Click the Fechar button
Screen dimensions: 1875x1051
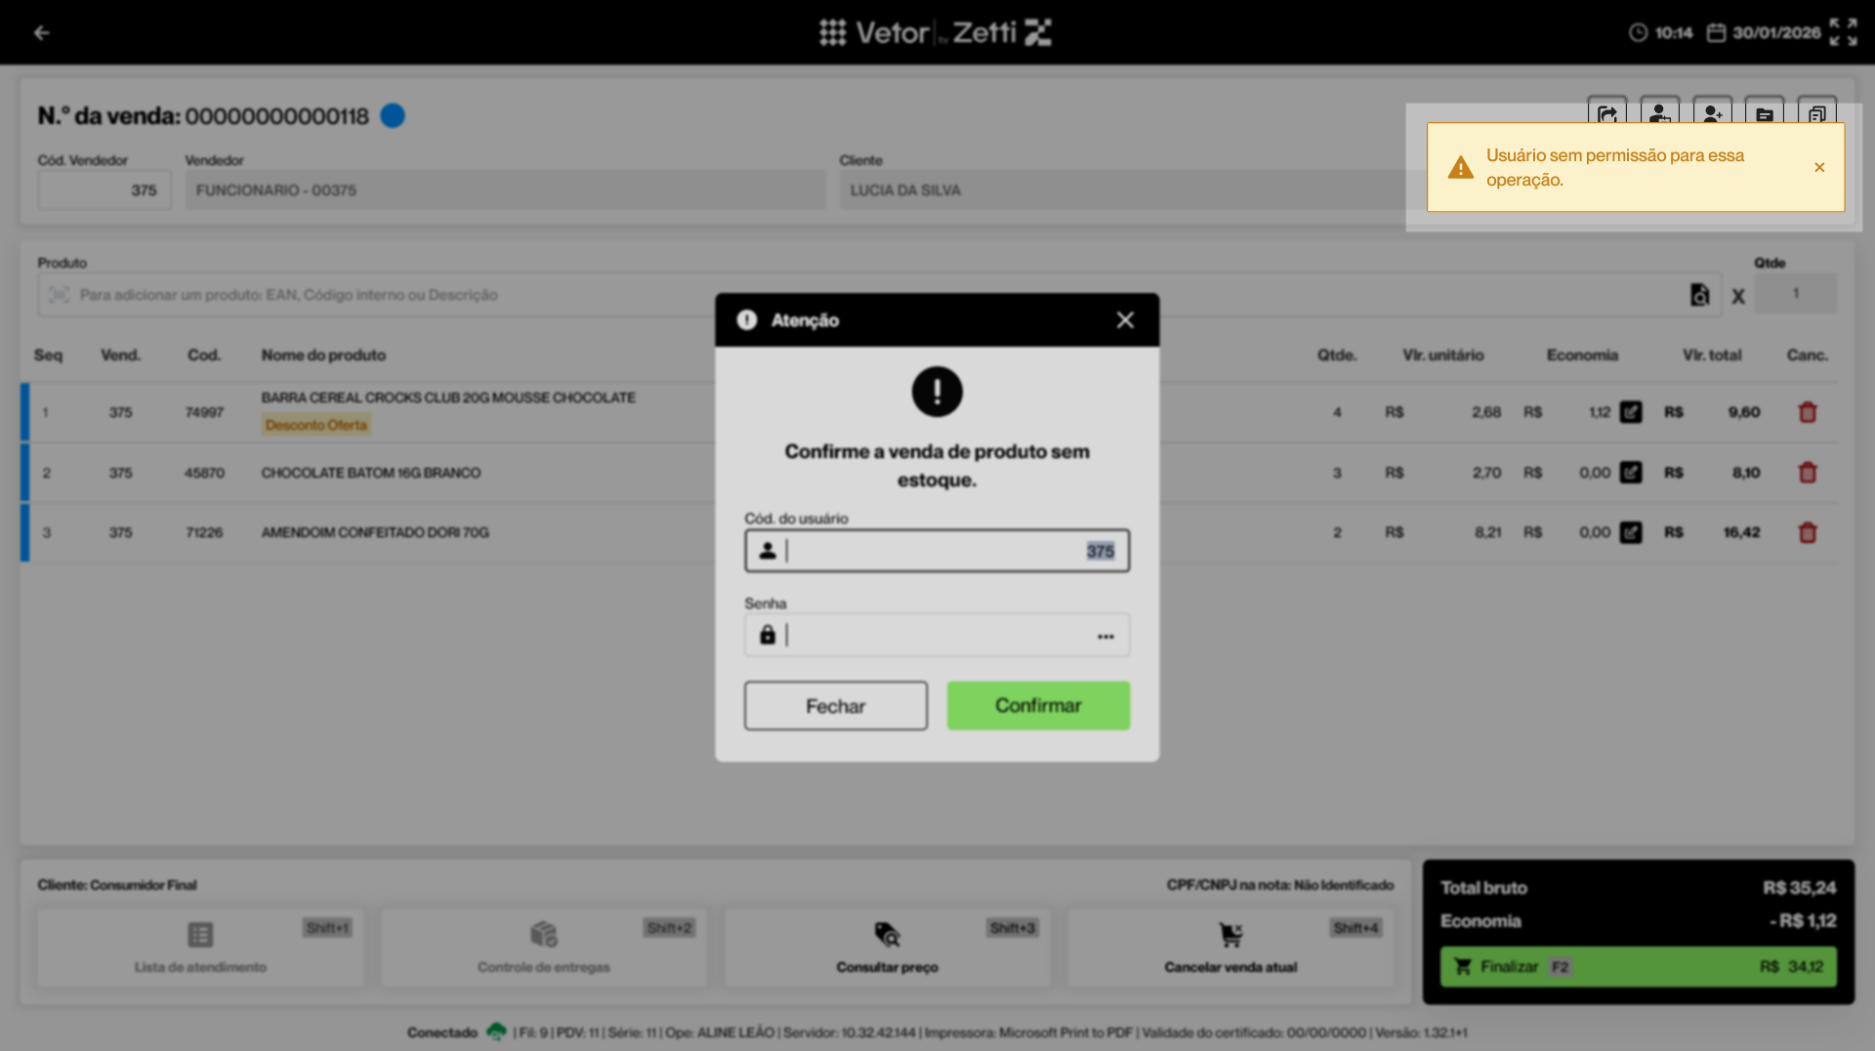836,705
